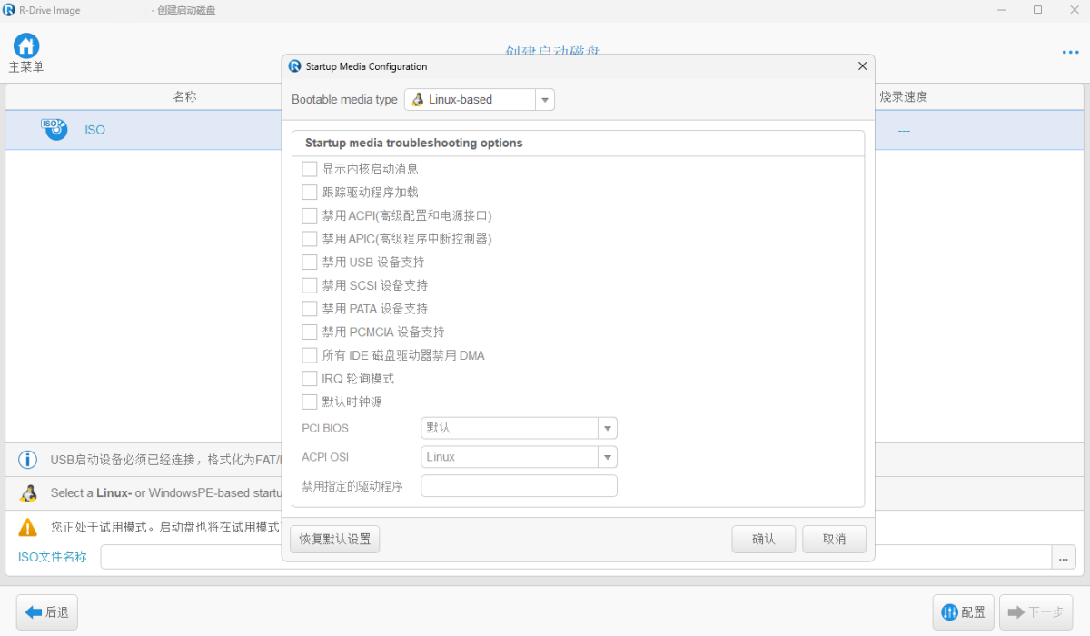Click 恢复默认设置 button

point(334,539)
